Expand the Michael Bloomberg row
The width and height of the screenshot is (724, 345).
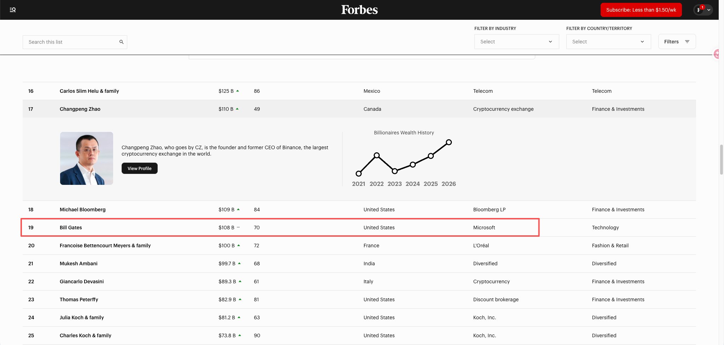point(82,210)
